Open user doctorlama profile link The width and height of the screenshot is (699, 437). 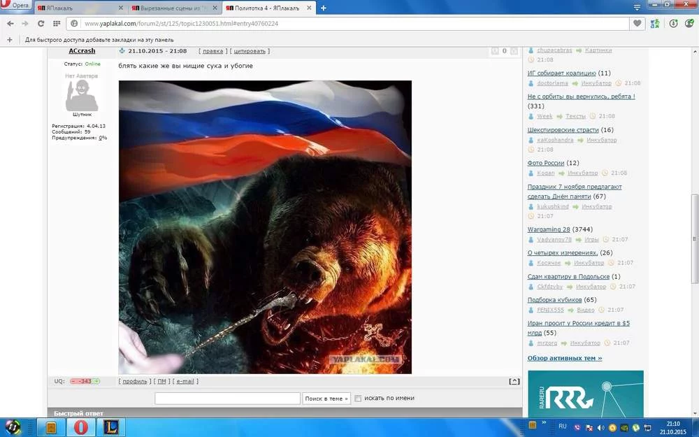[553, 83]
